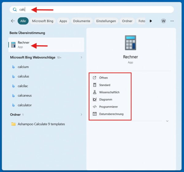Switch to the Microsoft Bing filter
The width and height of the screenshot is (184, 172).
[43, 21]
